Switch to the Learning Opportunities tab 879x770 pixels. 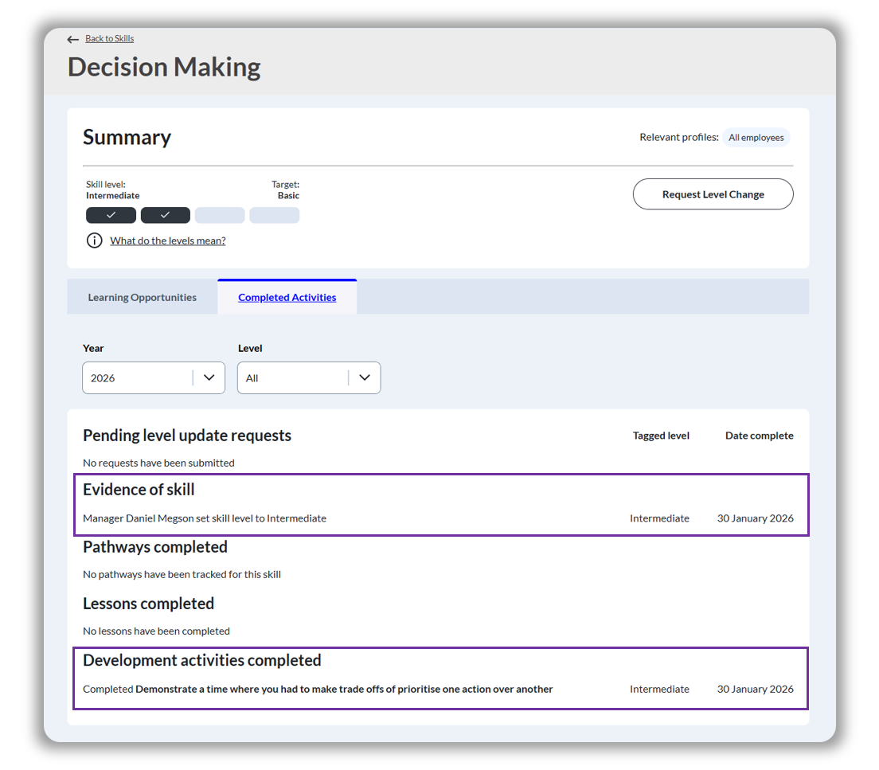pos(143,297)
